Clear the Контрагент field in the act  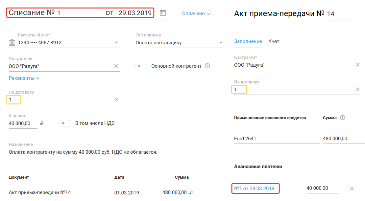(358, 65)
